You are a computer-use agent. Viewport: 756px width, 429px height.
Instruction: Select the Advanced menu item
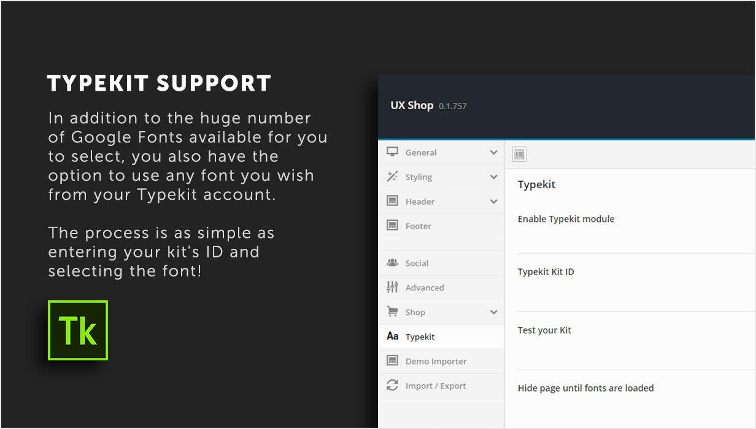coord(441,287)
